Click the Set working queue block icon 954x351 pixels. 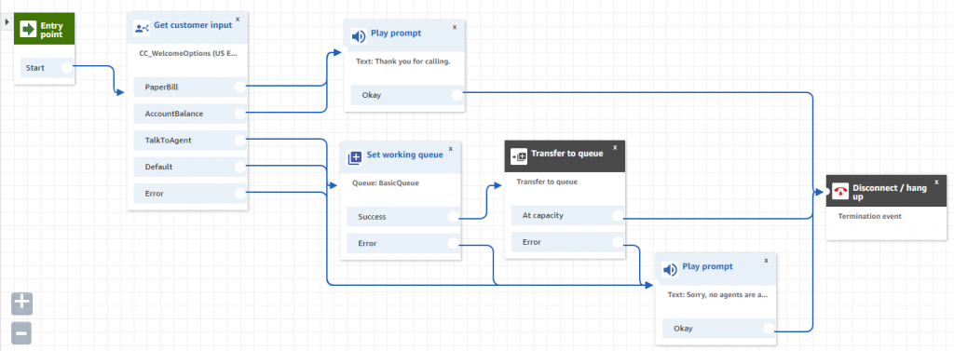[x=355, y=158]
